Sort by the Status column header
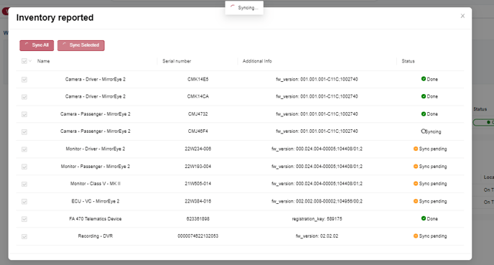Screen dimensions: 494x265 pos(408,61)
